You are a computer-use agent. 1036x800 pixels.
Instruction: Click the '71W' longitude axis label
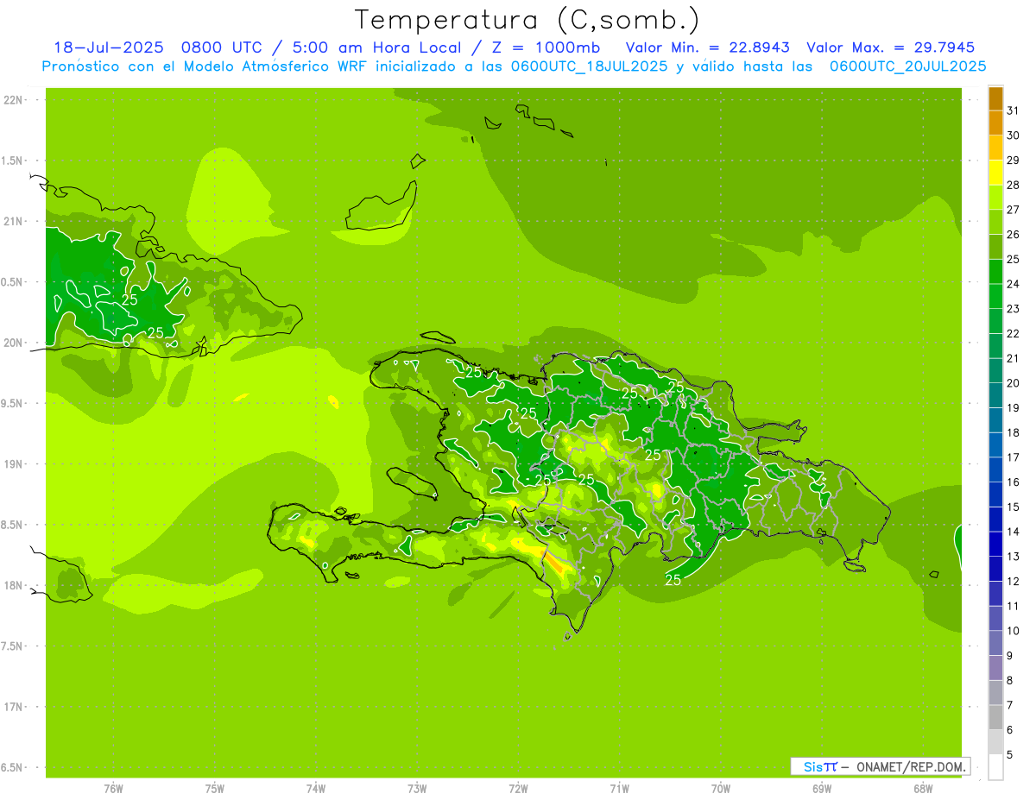coord(619,789)
